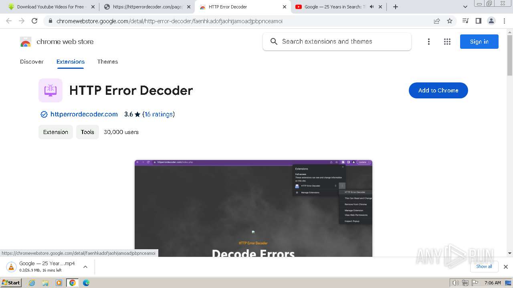The image size is (513, 288).
Task: Click Show all downloads button
Action: 484,266
